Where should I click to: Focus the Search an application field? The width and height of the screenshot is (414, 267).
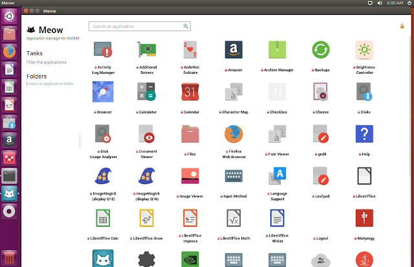140,26
